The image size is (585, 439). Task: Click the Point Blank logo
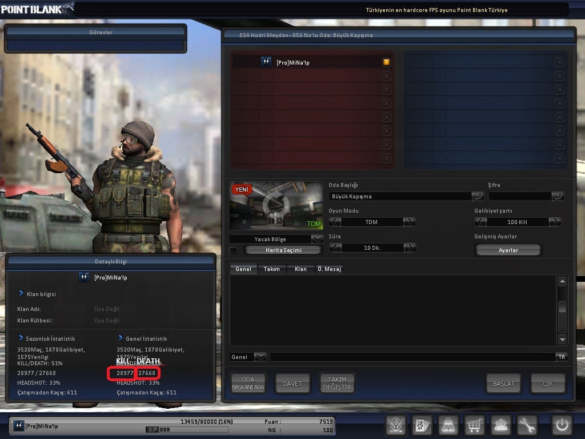click(37, 9)
